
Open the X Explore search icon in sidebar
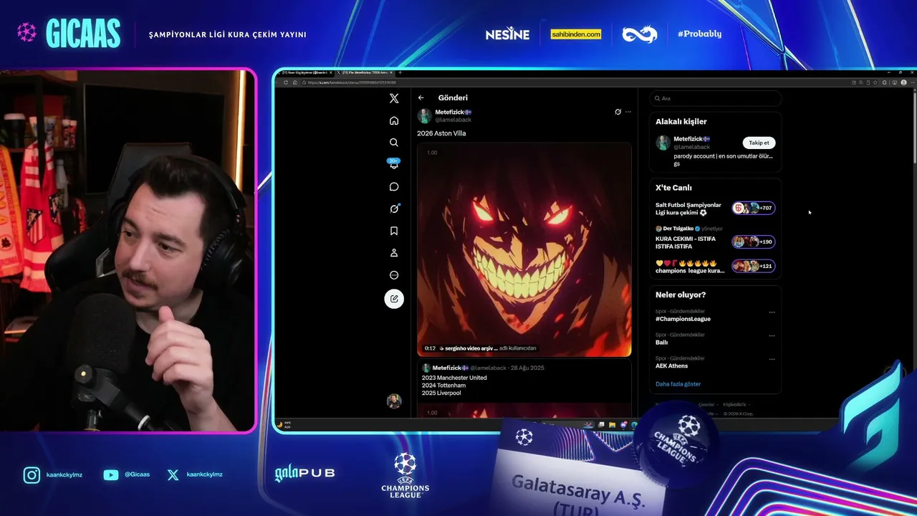tap(394, 143)
